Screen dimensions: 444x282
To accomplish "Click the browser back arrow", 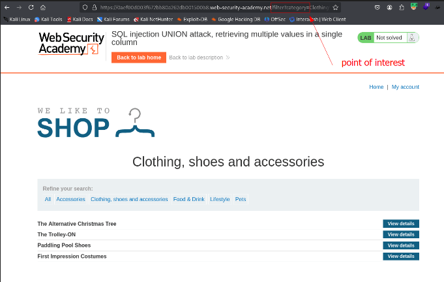I will (x=7, y=7).
